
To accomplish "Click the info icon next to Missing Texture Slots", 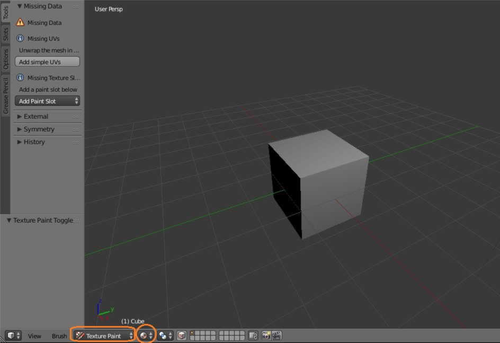I will click(20, 77).
